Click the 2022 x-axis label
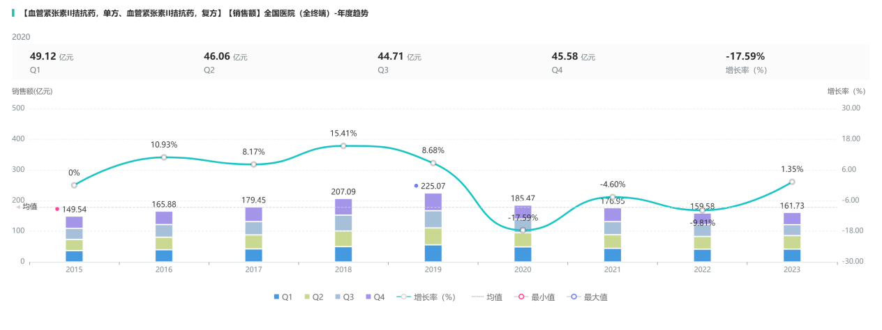Screen dimensions: 882x330 click(703, 270)
